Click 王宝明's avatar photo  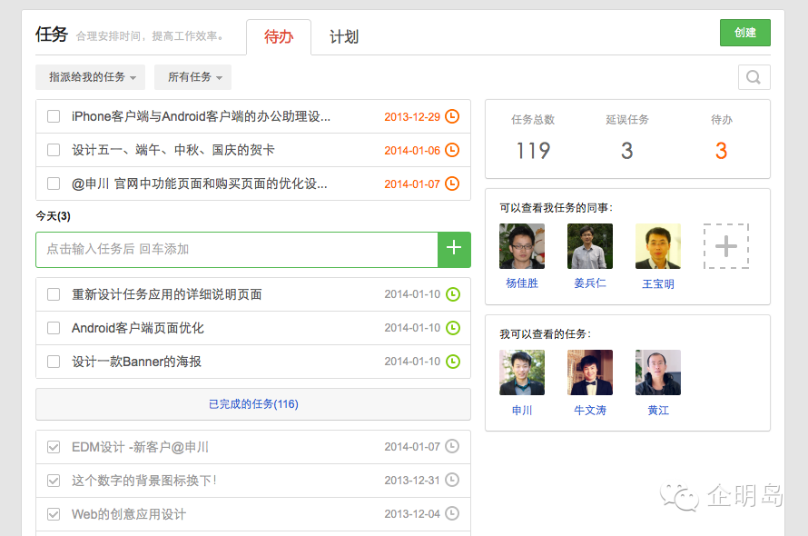coord(658,246)
